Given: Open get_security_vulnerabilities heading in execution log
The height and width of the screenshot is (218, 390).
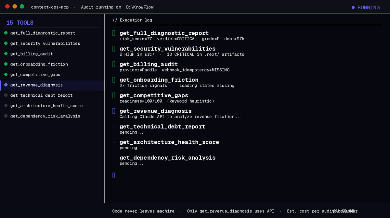Looking at the screenshot, I should click(168, 49).
